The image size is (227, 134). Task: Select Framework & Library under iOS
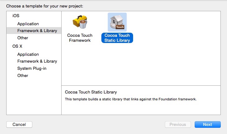37,31
